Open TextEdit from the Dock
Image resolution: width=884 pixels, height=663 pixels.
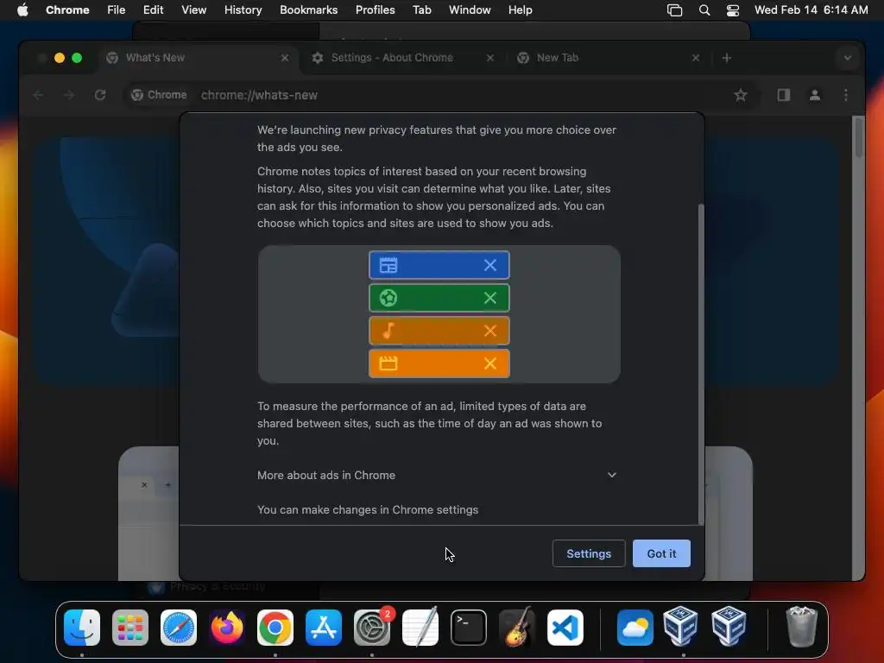point(420,628)
